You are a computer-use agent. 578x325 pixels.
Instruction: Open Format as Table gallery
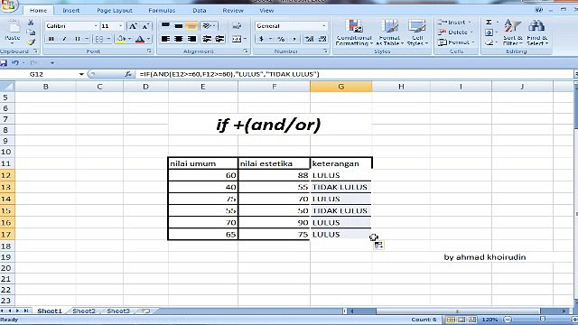(x=389, y=32)
